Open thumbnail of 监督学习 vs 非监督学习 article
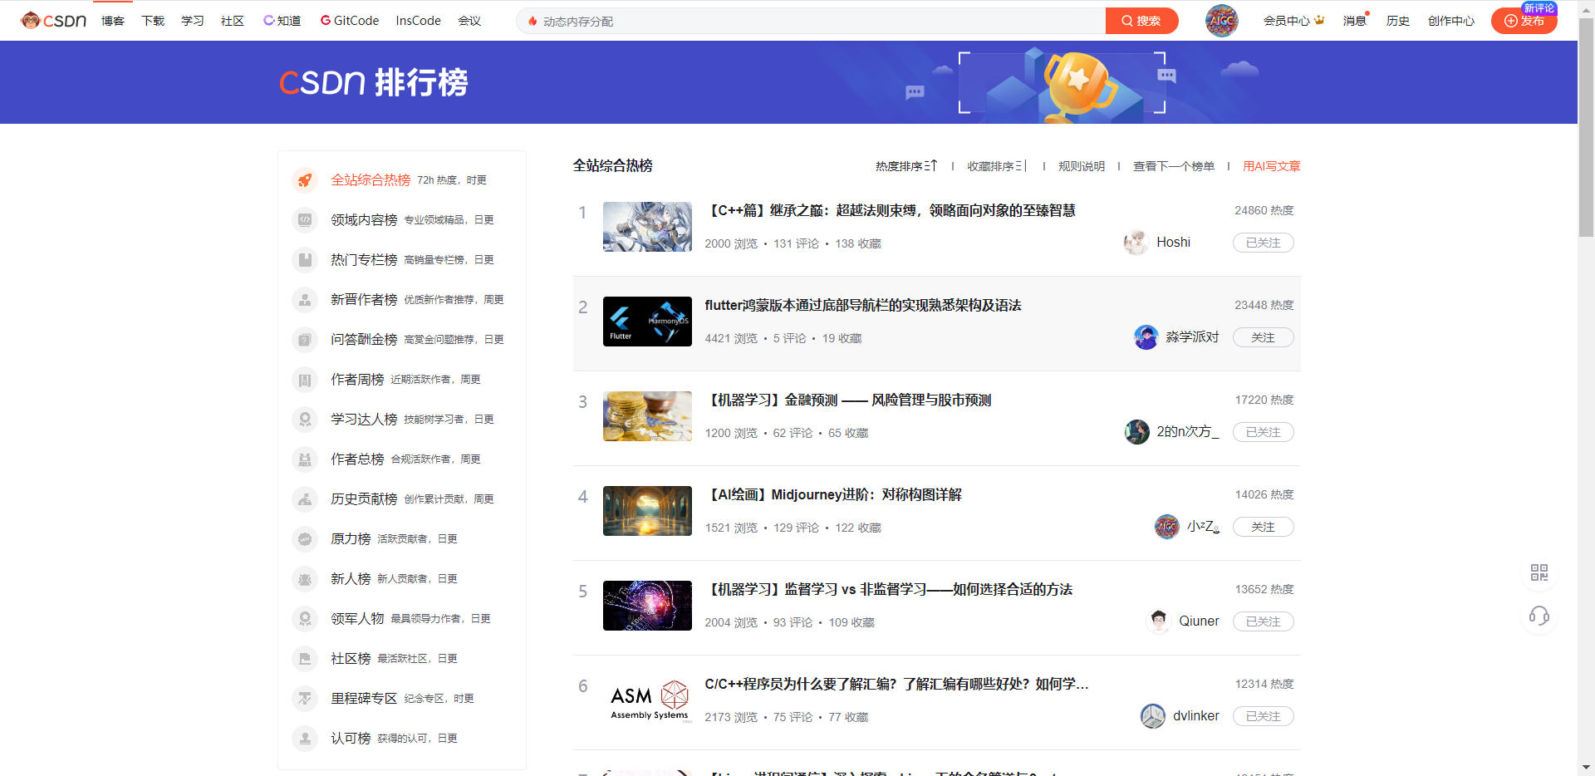1595x776 pixels. pos(647,606)
